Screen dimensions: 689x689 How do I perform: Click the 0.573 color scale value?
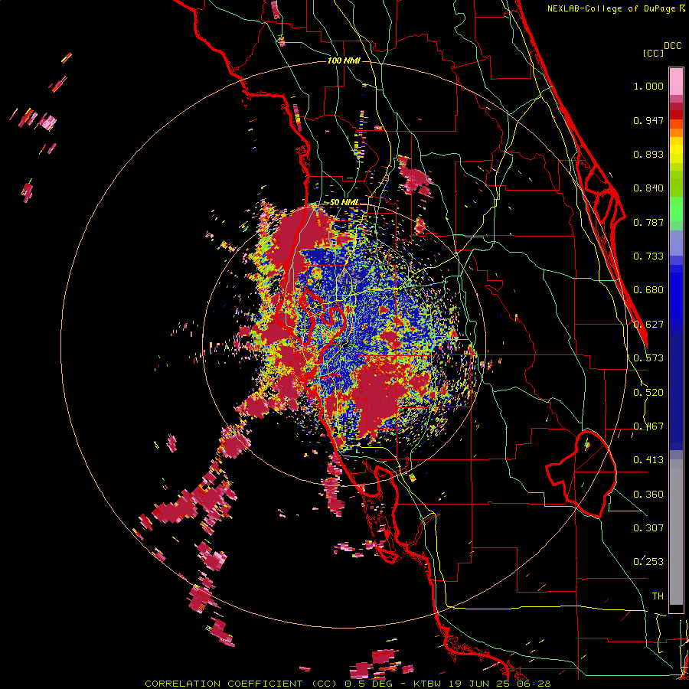click(648, 358)
